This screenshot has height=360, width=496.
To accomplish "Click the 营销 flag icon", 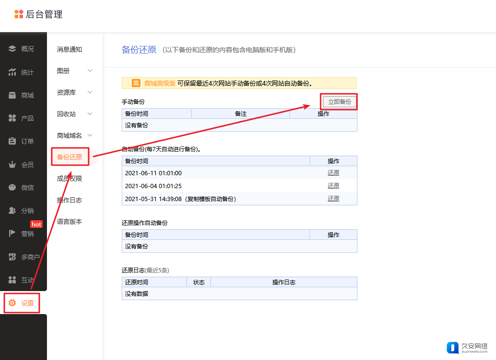I will [x=12, y=234].
